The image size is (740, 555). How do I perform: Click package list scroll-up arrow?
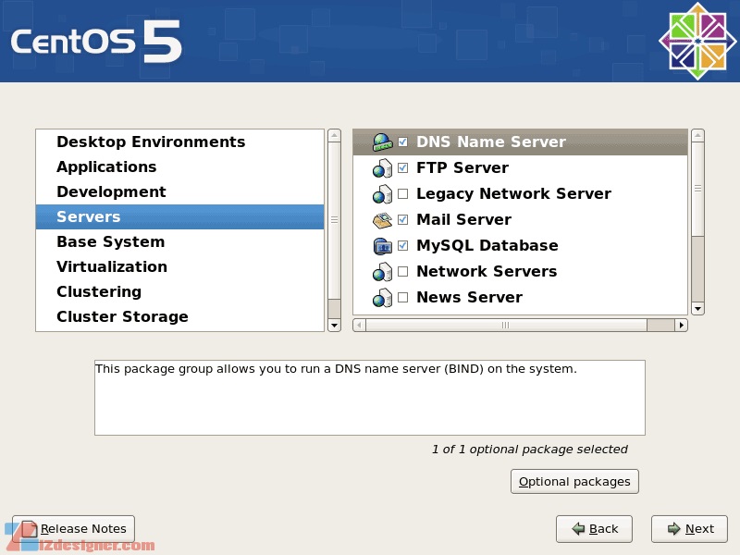pyautogui.click(x=697, y=135)
